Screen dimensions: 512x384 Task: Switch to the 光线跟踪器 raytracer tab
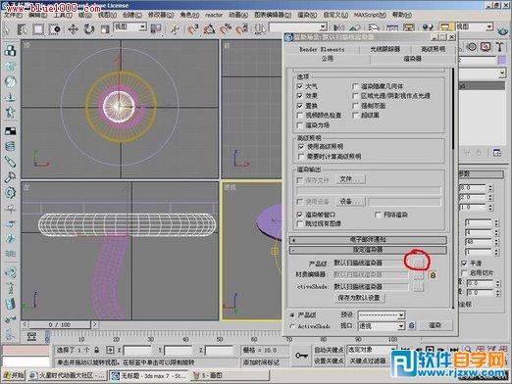(x=385, y=49)
